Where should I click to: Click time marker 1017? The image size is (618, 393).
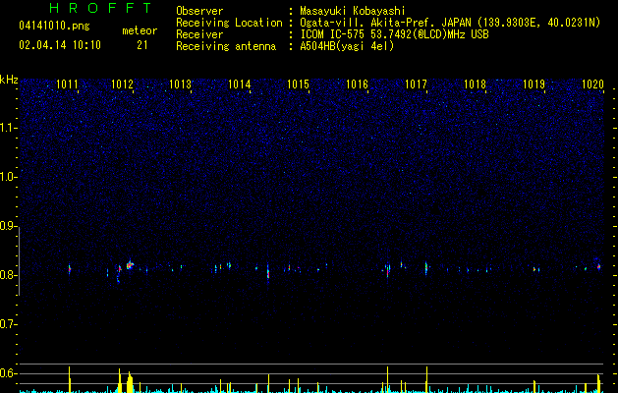pyautogui.click(x=416, y=84)
